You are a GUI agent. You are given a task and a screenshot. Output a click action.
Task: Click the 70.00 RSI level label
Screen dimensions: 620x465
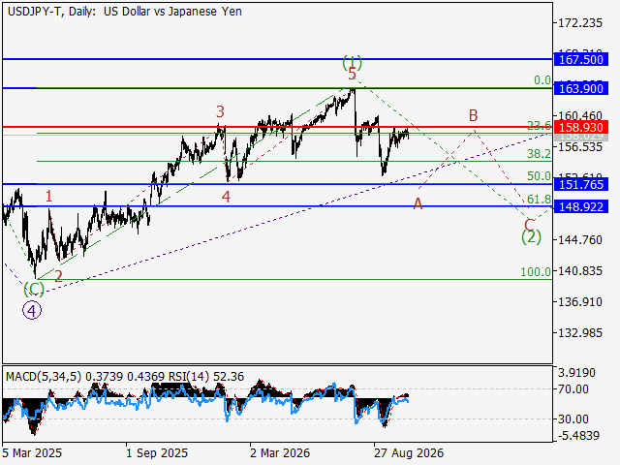573,389
